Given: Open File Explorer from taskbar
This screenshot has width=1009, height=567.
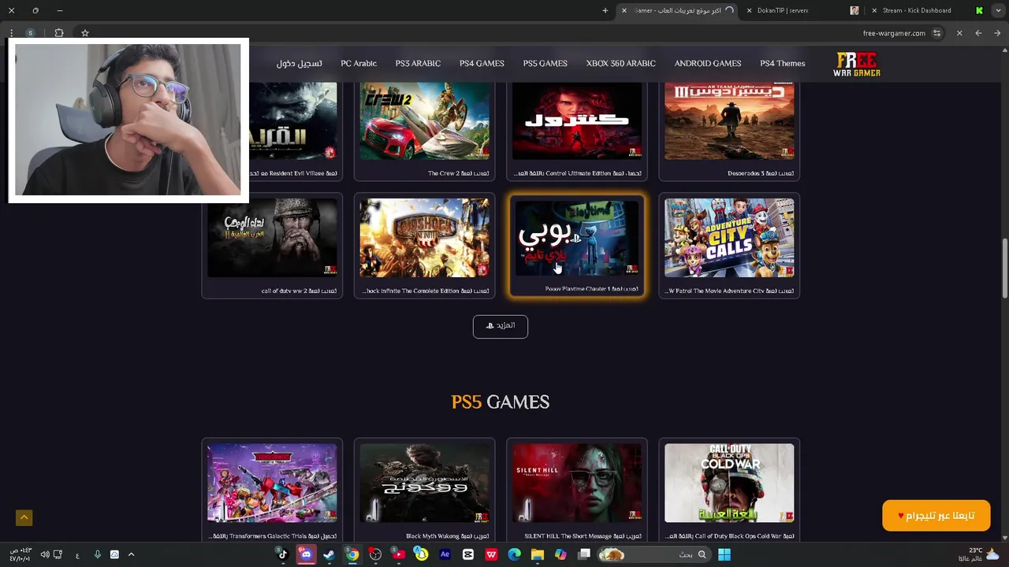Looking at the screenshot, I should (x=538, y=554).
